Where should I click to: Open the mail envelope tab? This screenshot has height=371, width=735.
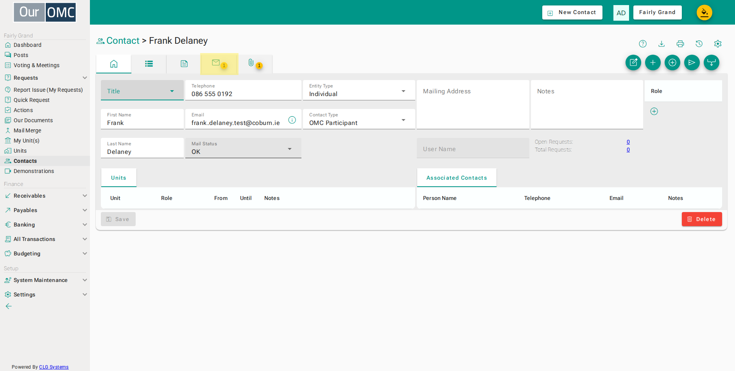pos(219,64)
